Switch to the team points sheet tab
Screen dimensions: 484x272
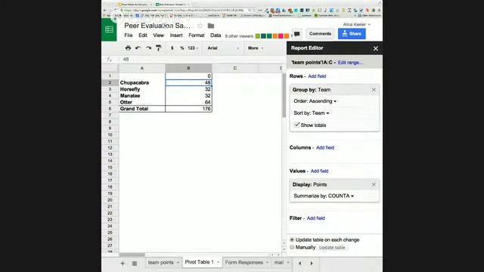[161, 263]
